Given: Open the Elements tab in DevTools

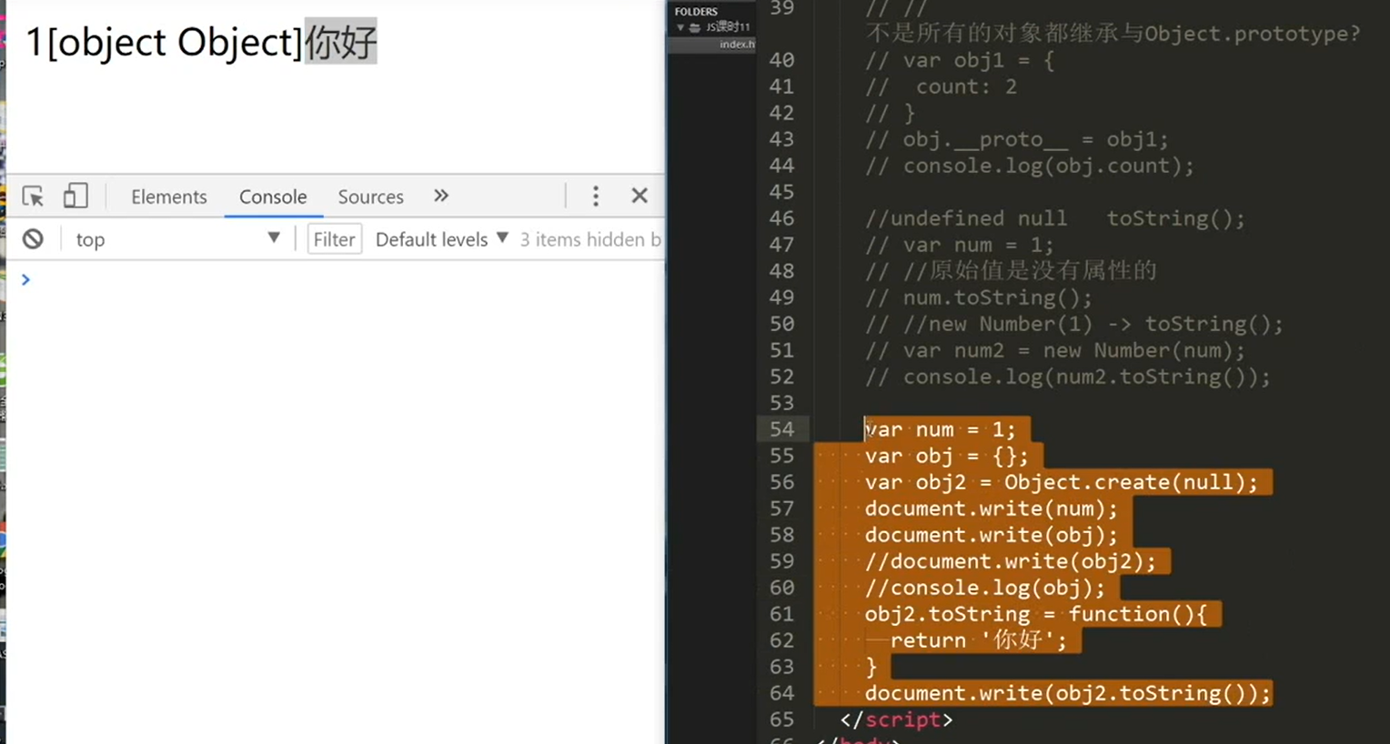Looking at the screenshot, I should pyautogui.click(x=169, y=196).
